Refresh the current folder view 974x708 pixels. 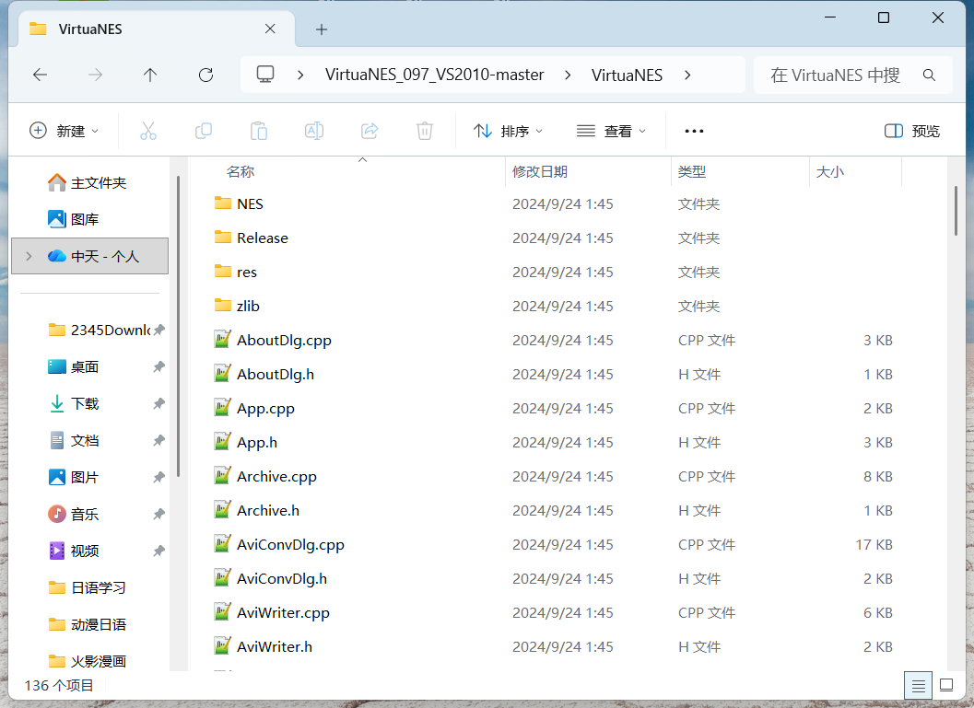[205, 75]
